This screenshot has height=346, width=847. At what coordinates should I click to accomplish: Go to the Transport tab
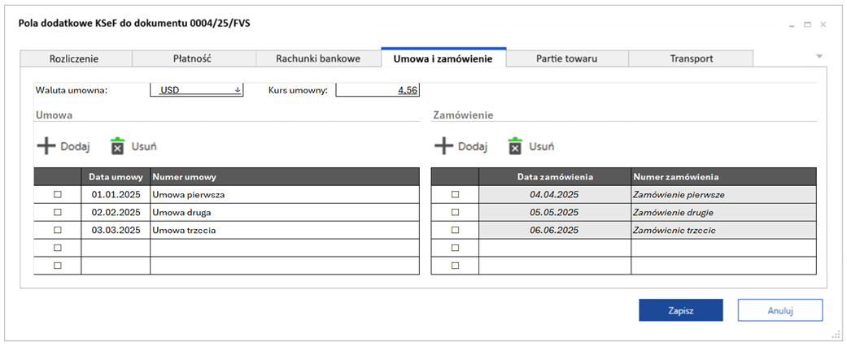click(691, 58)
